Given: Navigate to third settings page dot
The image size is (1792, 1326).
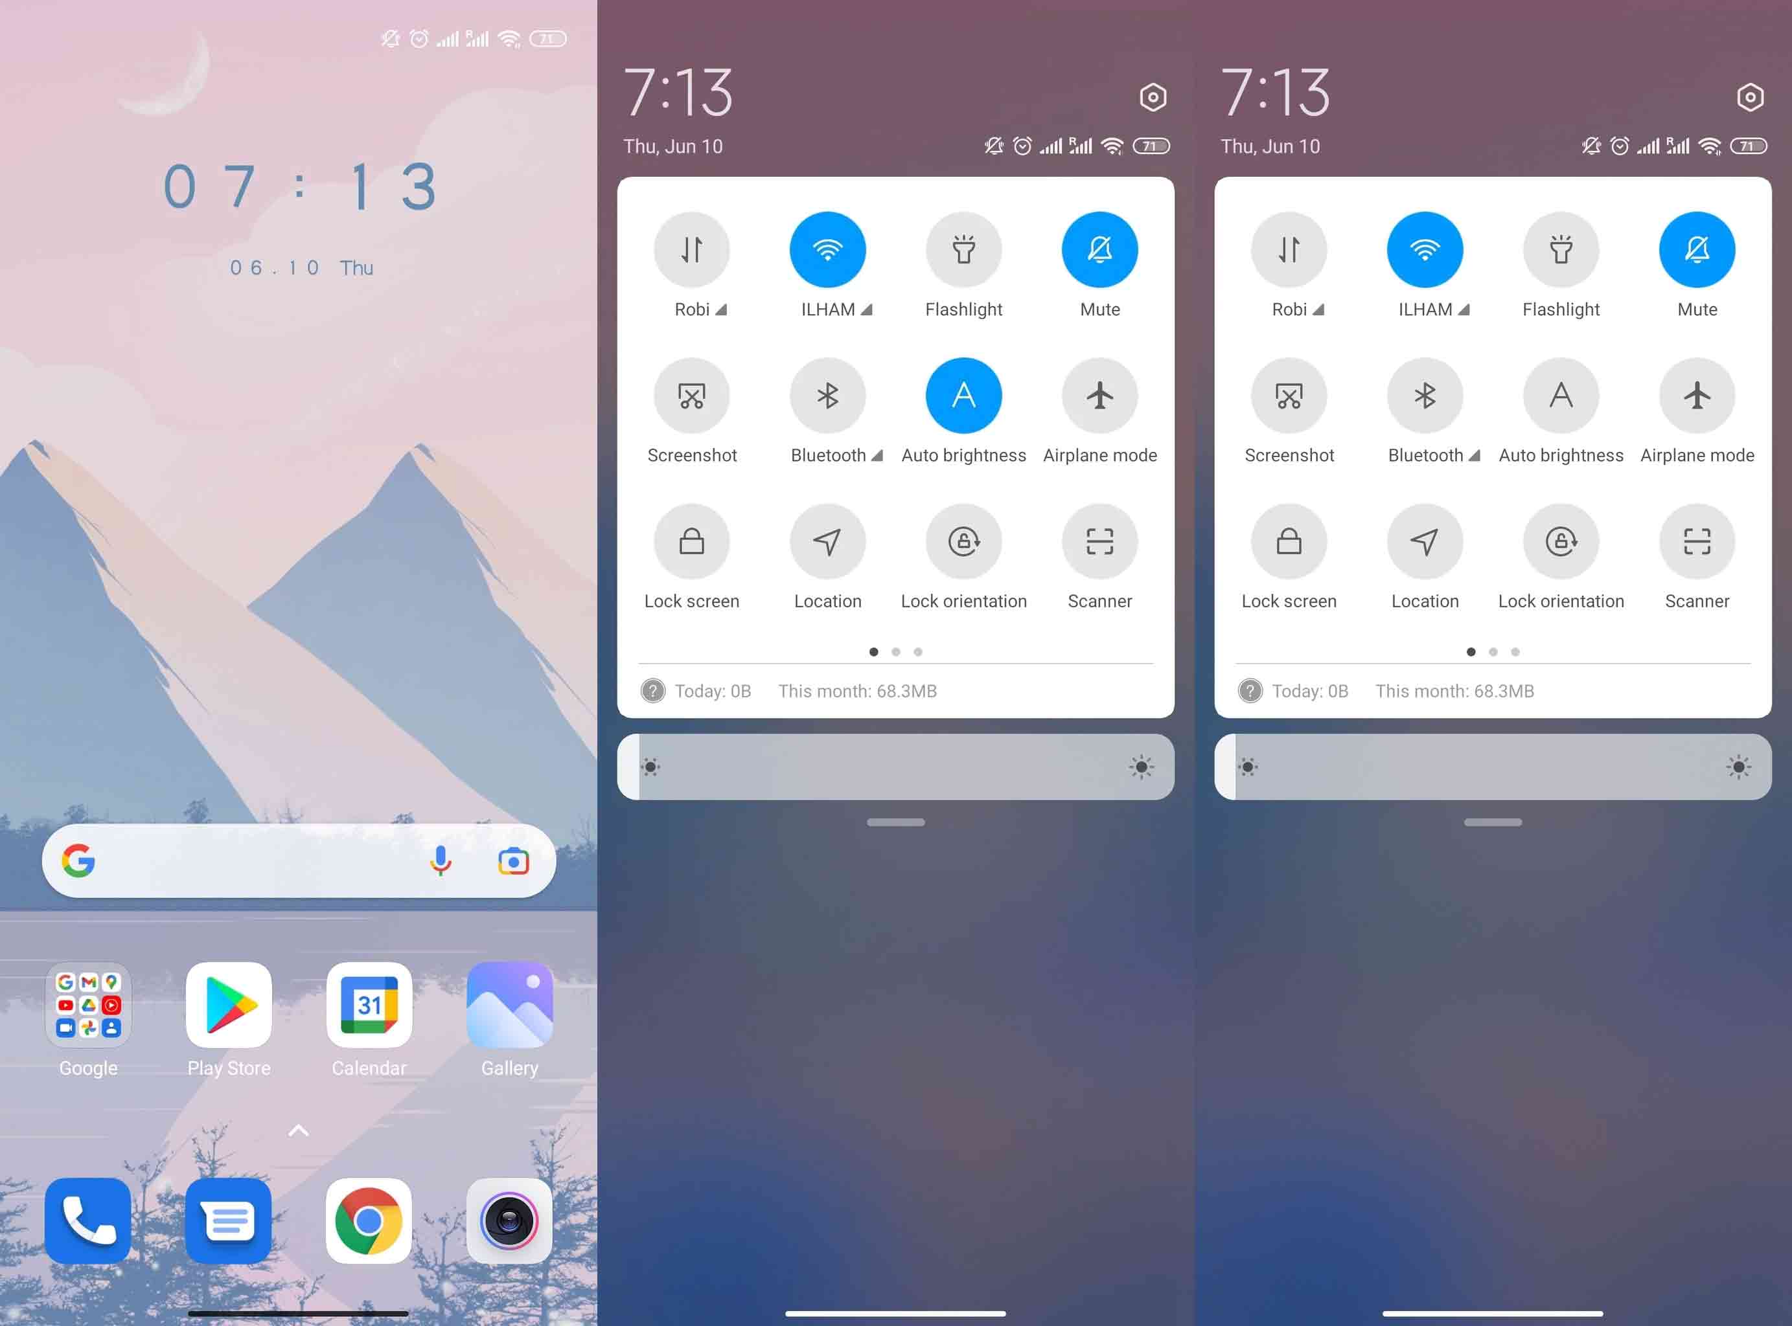Looking at the screenshot, I should pos(917,652).
